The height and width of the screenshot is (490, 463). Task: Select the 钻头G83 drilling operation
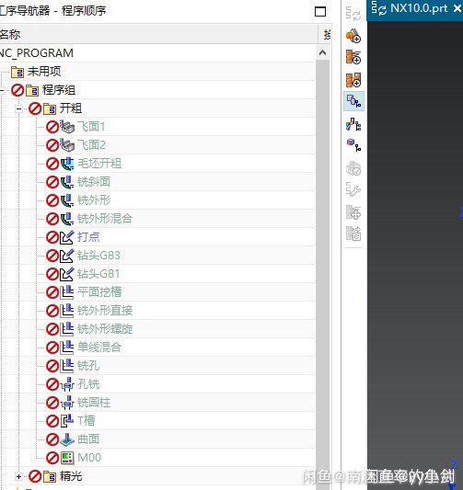pos(98,256)
